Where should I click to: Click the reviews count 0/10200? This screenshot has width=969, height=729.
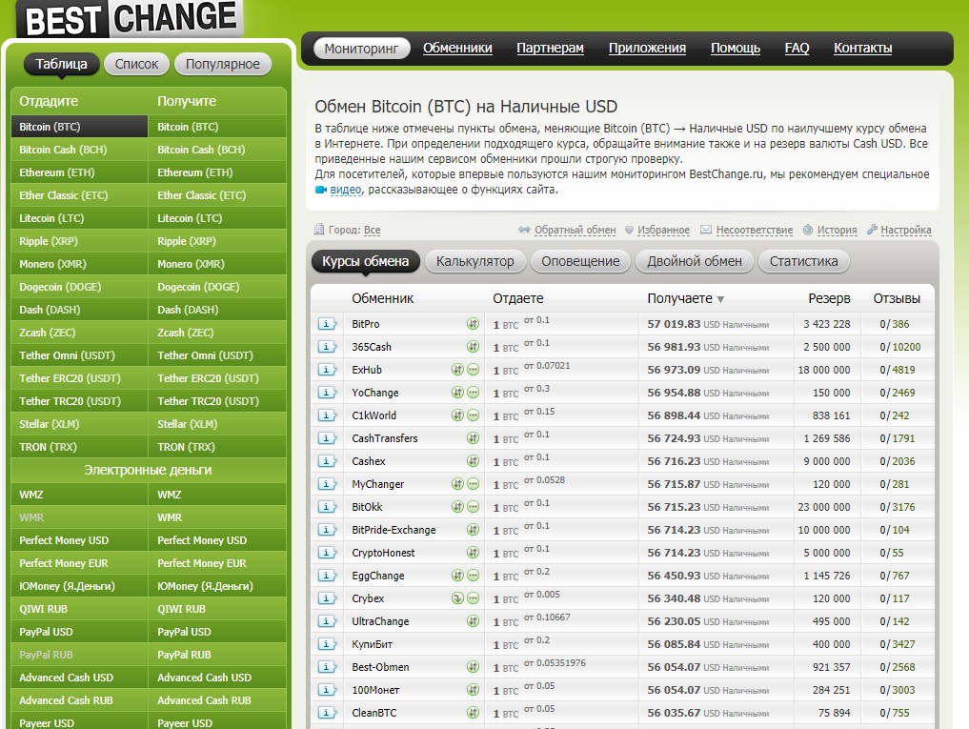coord(899,347)
